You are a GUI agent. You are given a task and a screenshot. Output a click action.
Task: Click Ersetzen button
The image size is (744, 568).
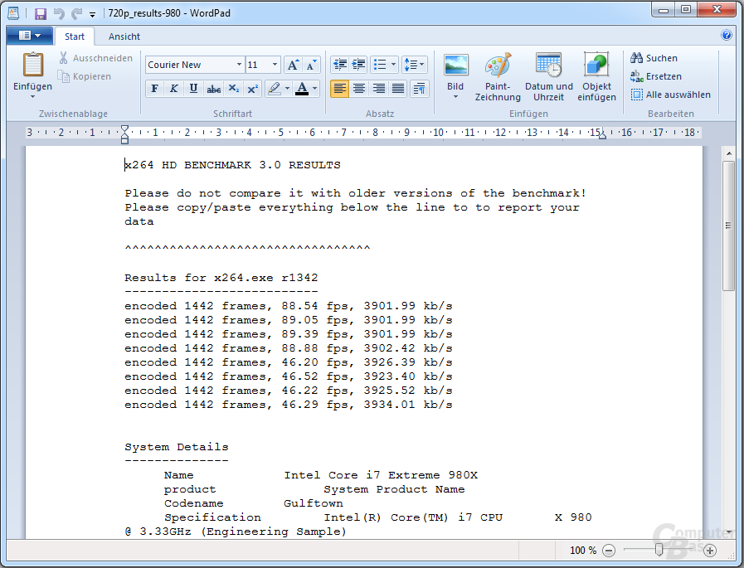(x=656, y=76)
